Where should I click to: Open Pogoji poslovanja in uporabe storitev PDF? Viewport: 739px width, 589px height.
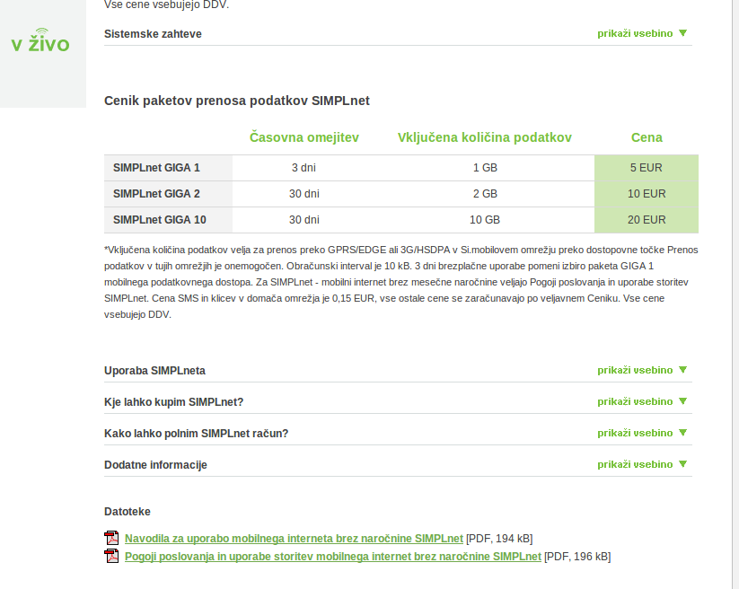point(333,557)
